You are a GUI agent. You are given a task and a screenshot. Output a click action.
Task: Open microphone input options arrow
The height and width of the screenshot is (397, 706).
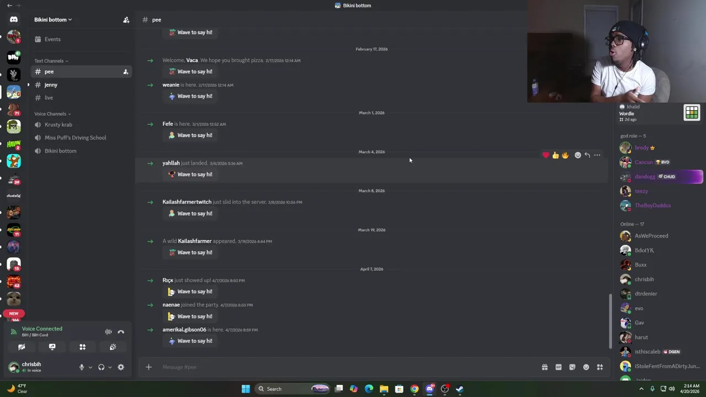tap(90, 367)
